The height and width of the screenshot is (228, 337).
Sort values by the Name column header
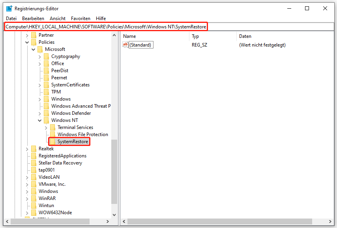(155, 36)
